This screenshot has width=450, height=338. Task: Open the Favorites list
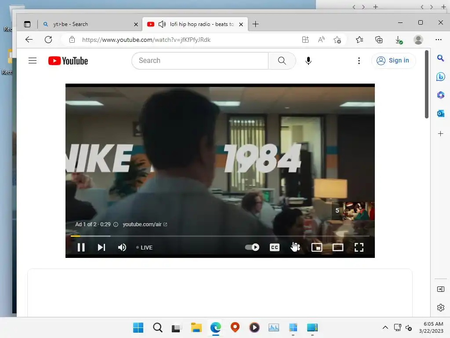coord(359,40)
